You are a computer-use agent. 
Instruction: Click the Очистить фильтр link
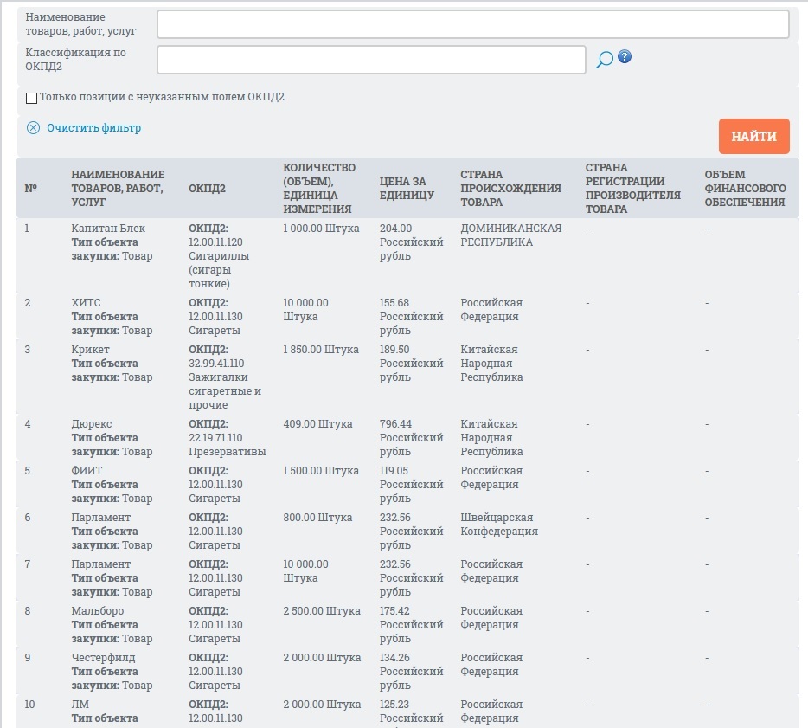(93, 128)
